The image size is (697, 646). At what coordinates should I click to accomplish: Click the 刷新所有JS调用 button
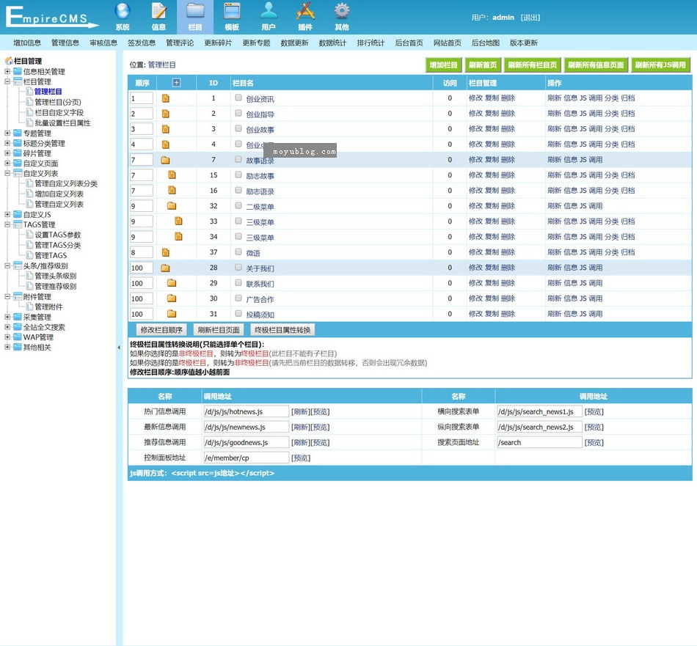tap(660, 65)
